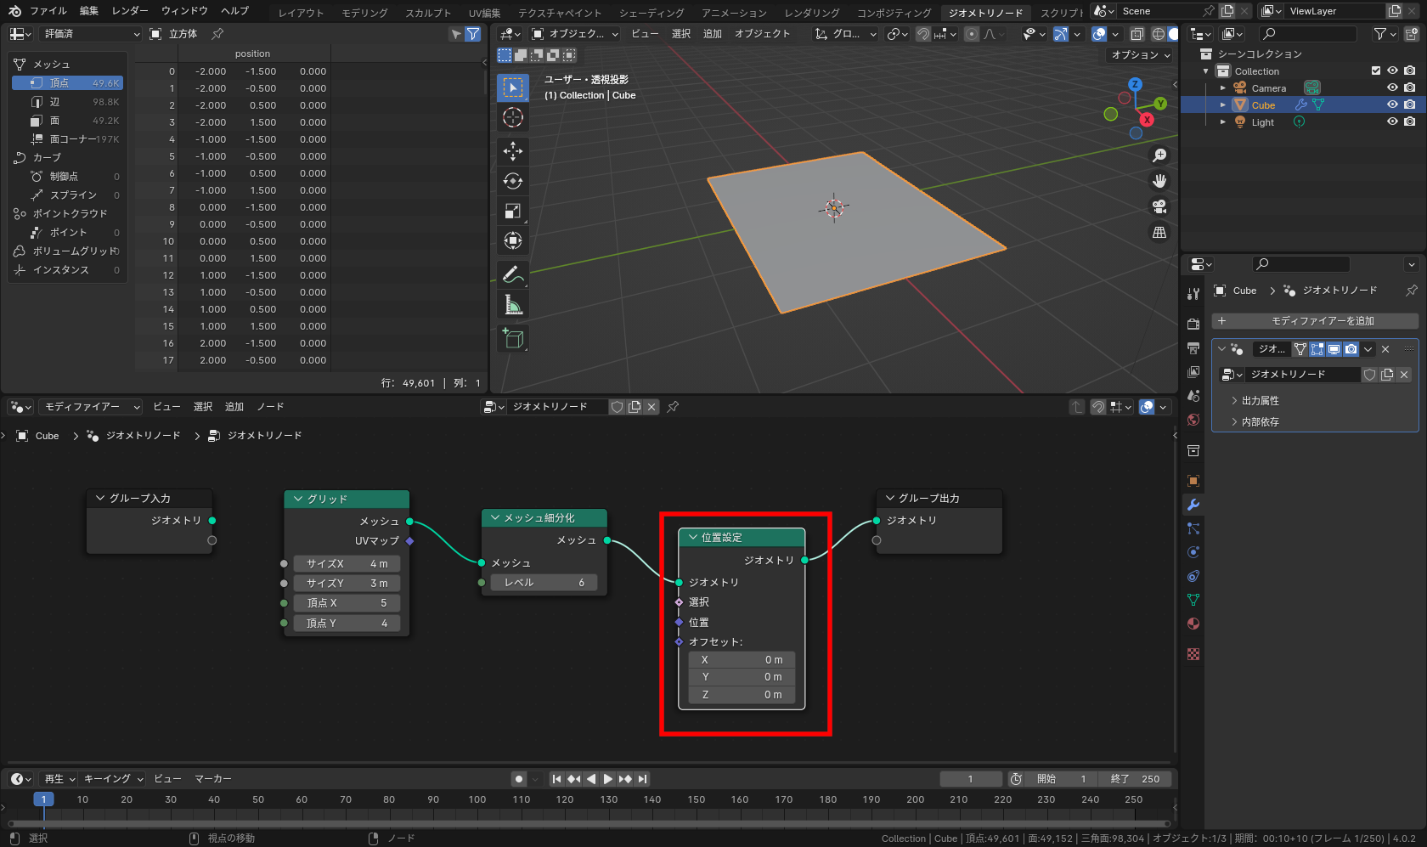This screenshot has height=847, width=1427.
Task: Select the Scale tool icon
Action: coord(513,211)
